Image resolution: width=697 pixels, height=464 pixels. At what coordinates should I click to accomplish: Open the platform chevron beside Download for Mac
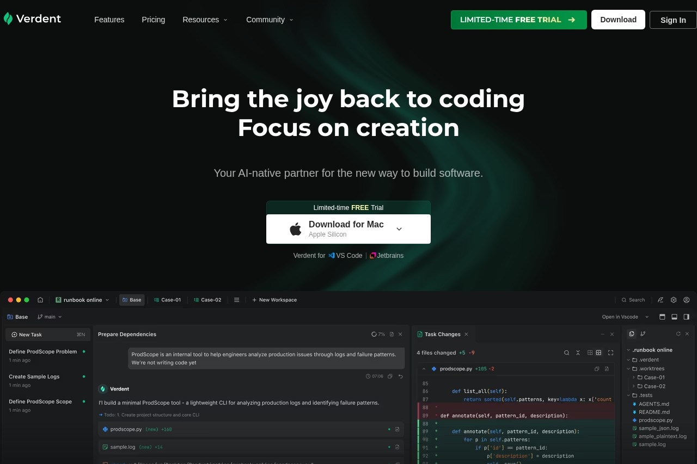[x=399, y=229]
